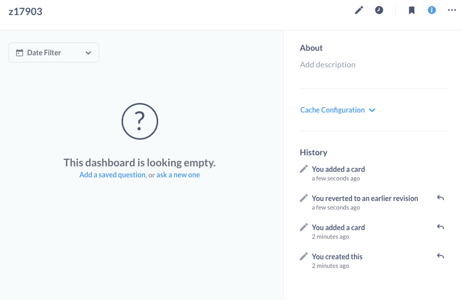Expand the Cache Configuration section

(332, 110)
